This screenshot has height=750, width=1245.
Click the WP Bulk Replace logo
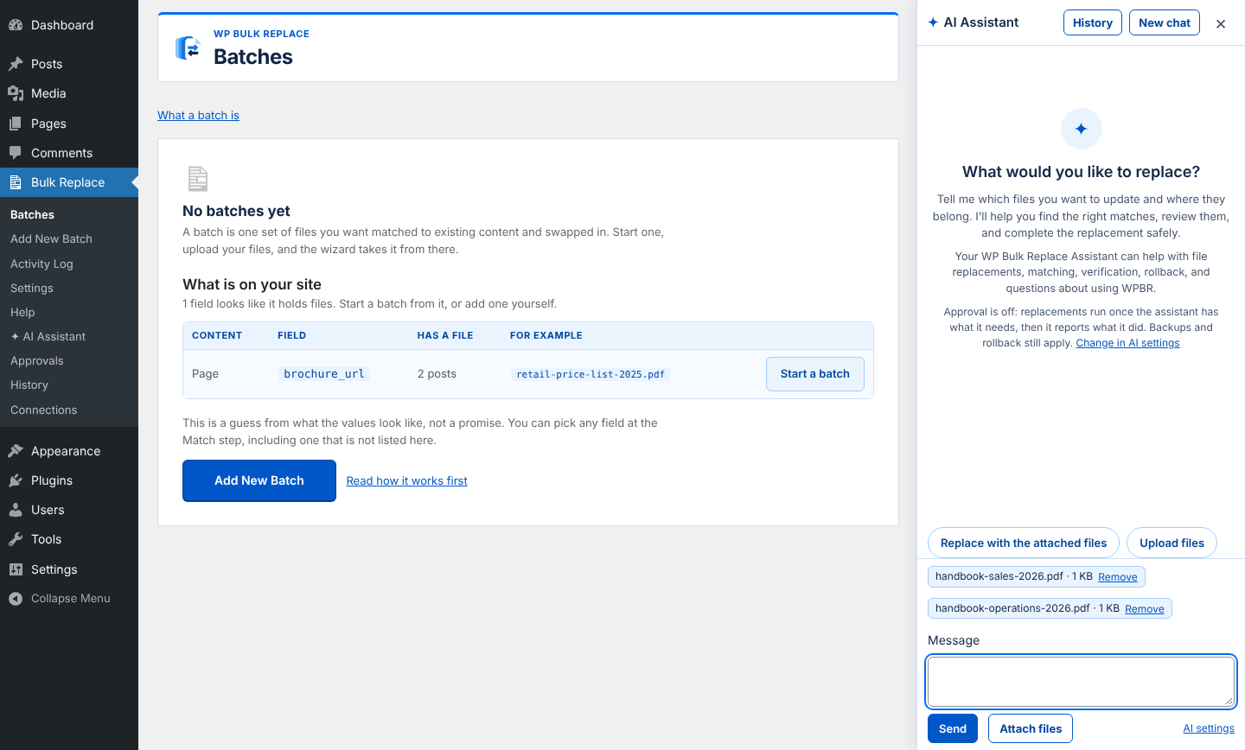pos(188,48)
